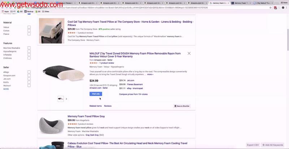Click the Add All Keywords button

pyautogui.click(x=273, y=145)
